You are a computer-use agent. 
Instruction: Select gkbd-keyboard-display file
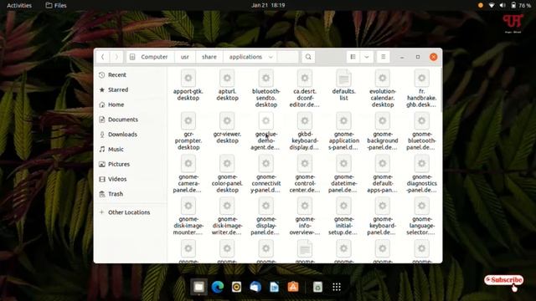click(x=305, y=131)
